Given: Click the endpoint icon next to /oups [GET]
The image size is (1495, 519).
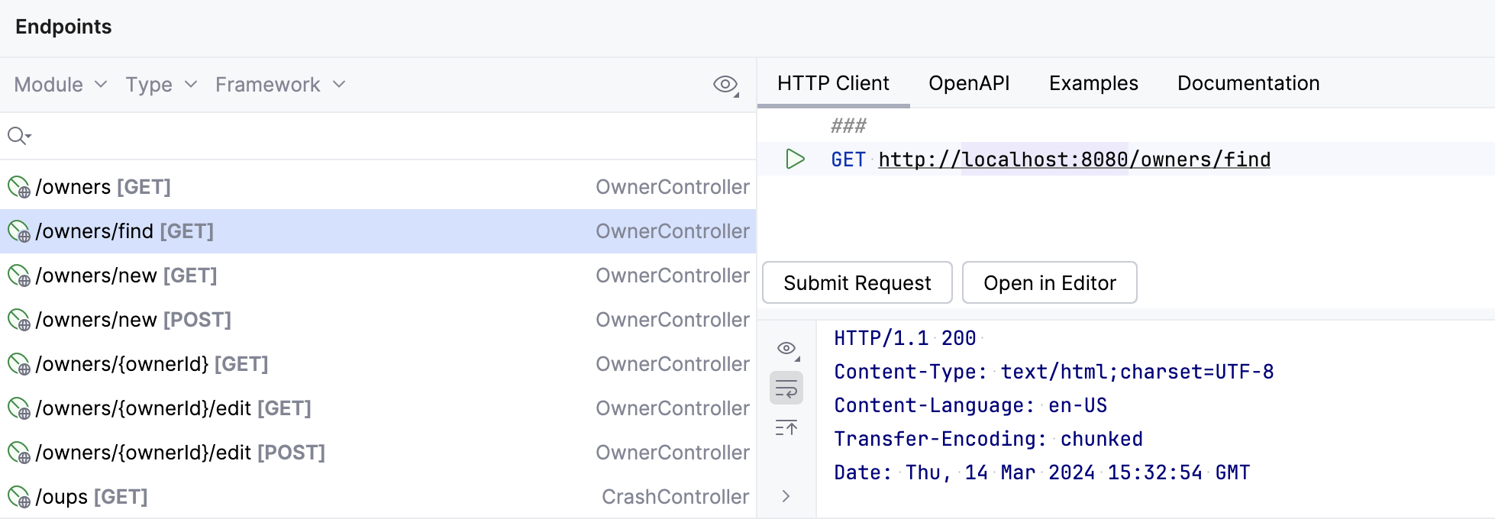Looking at the screenshot, I should [x=18, y=497].
